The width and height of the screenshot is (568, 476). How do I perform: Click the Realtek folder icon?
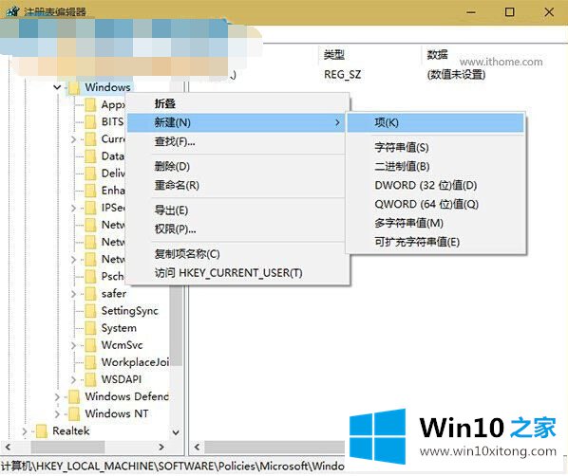point(41,431)
